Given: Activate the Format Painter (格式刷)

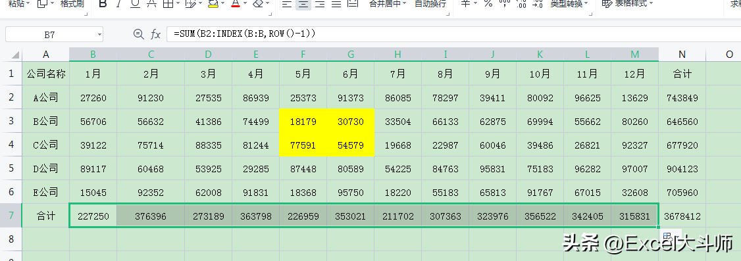Looking at the screenshot, I should [x=72, y=4].
